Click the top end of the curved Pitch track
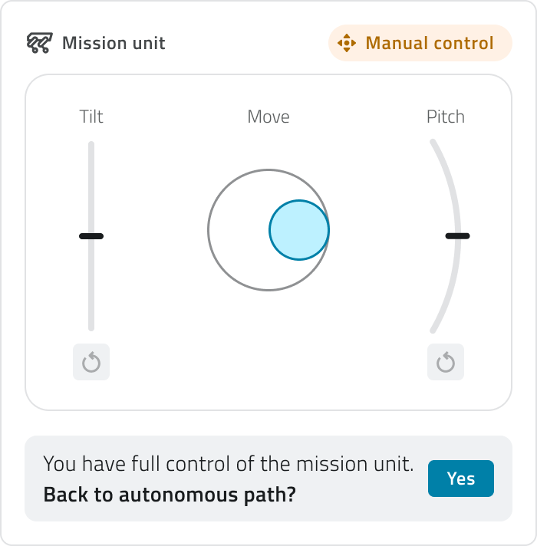Viewport: 537px width, 546px height. click(x=433, y=143)
